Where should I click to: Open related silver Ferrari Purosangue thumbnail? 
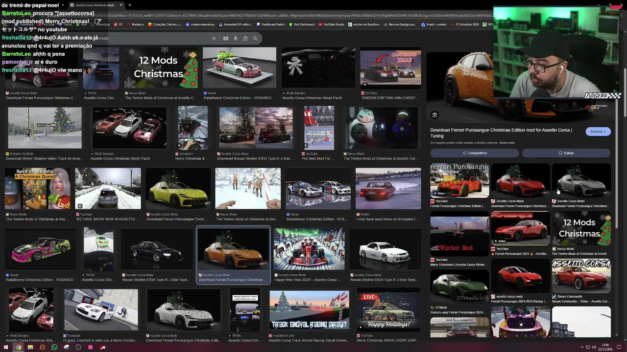click(581, 180)
